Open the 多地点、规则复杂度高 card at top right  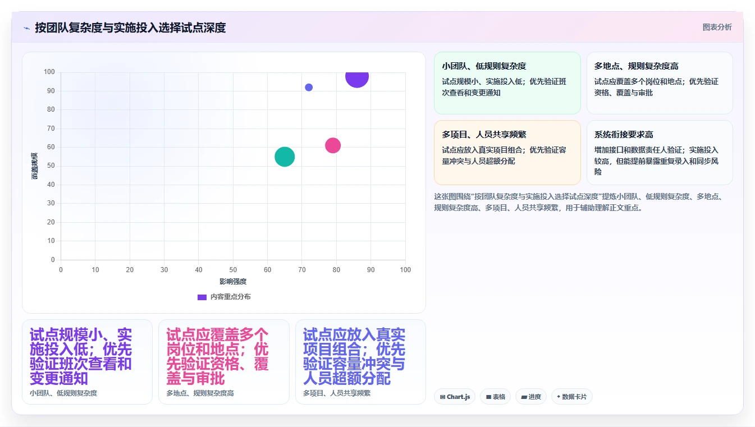660,83
